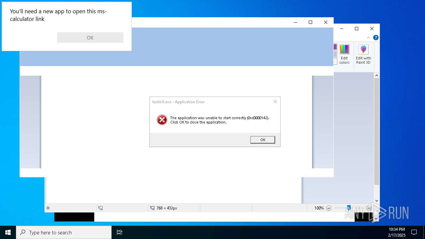The image size is (425, 239).
Task: Click the Paint zoom slider handle
Action: point(349,208)
